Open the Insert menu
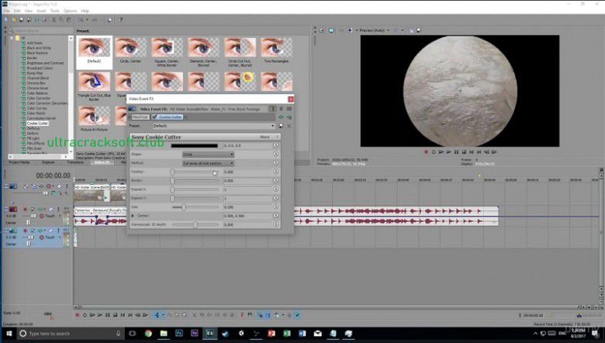 pos(41,11)
